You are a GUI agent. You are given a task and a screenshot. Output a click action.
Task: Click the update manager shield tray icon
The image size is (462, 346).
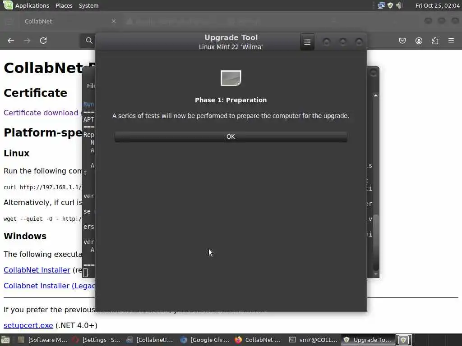pyautogui.click(x=390, y=5)
